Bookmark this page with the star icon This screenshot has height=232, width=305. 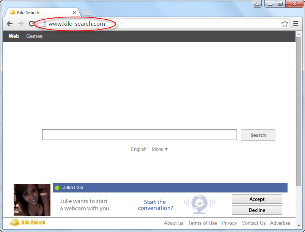tap(285, 24)
